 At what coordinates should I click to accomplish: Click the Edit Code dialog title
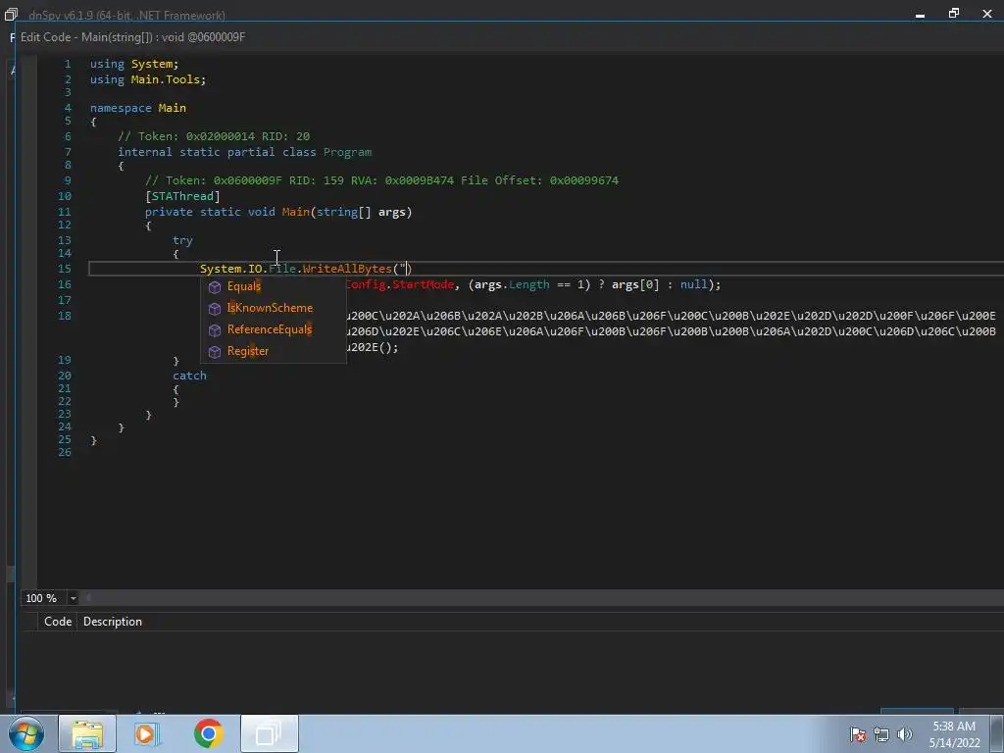132,37
